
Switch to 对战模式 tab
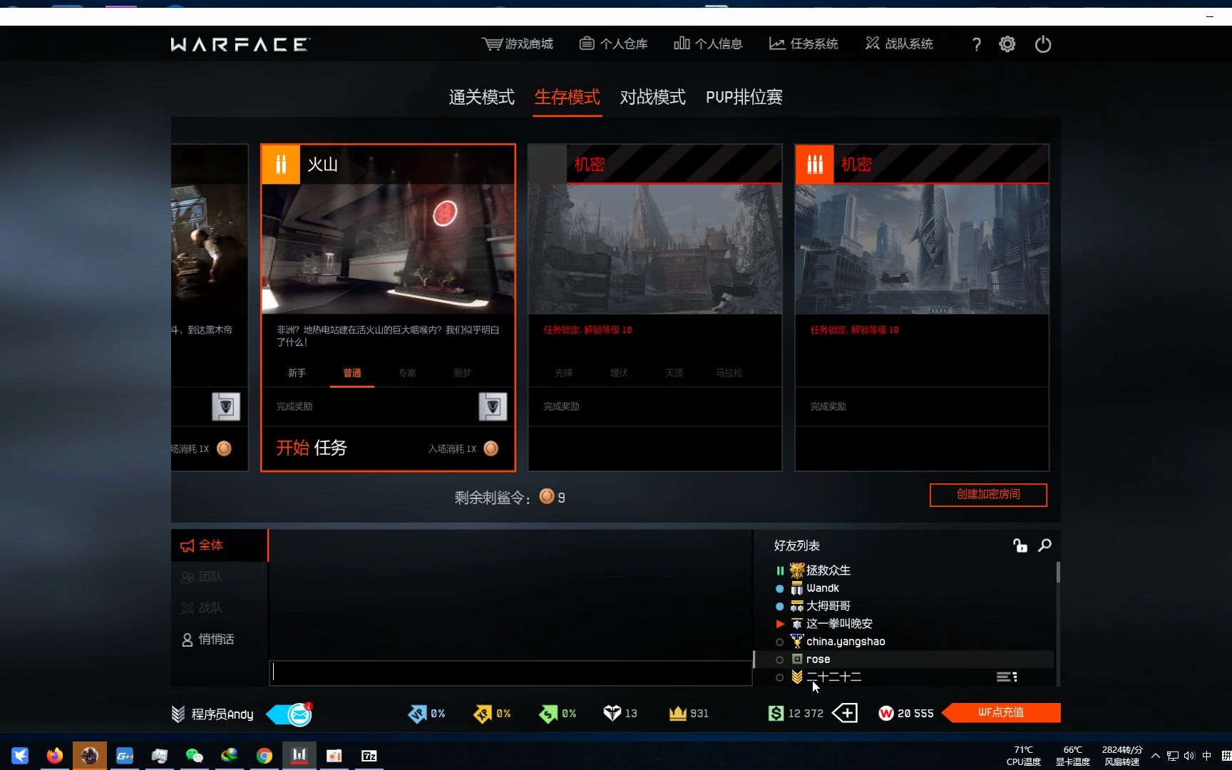point(652,98)
